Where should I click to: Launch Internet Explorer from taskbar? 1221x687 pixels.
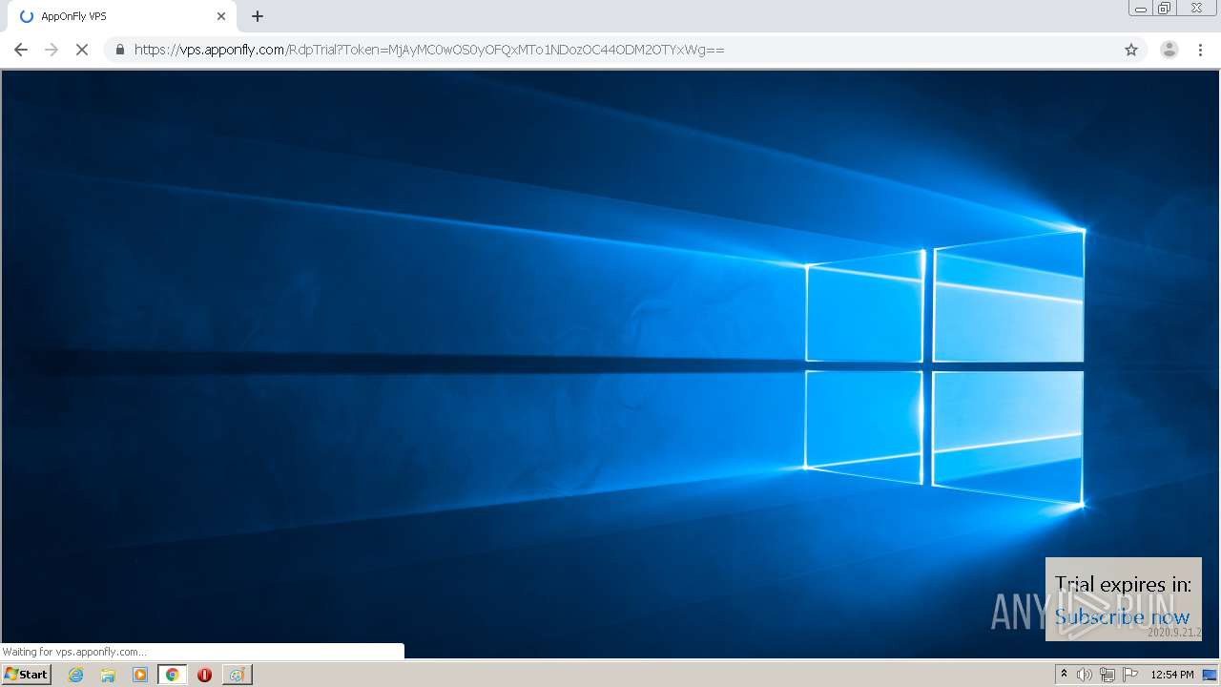[x=76, y=675]
